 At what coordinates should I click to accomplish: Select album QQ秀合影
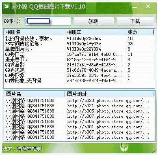(15, 65)
